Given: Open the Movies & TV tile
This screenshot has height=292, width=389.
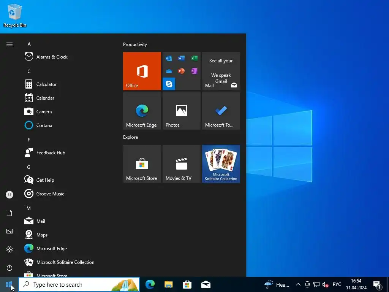Looking at the screenshot, I should tap(181, 164).
